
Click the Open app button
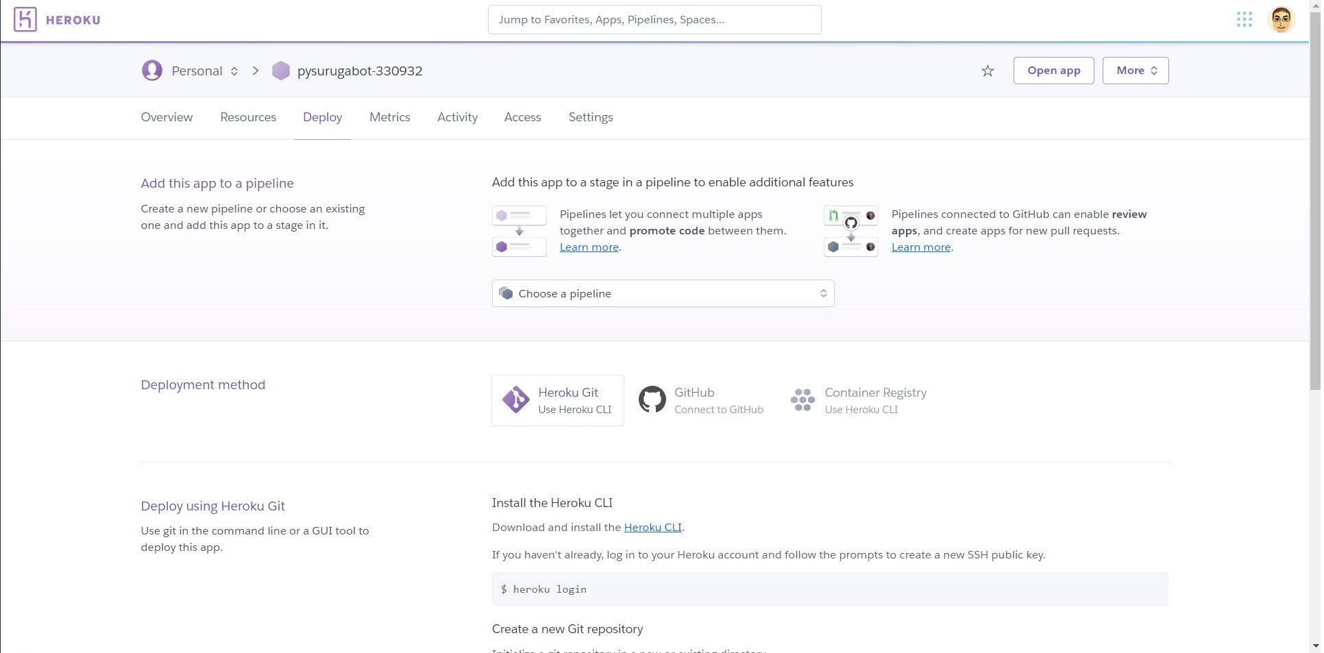[1053, 71]
